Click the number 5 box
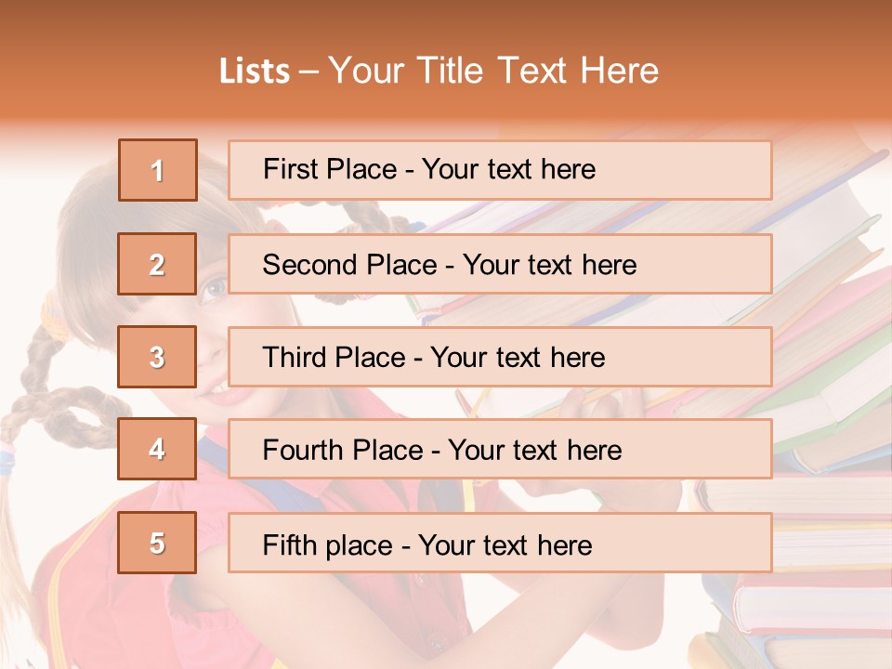 coord(158,543)
